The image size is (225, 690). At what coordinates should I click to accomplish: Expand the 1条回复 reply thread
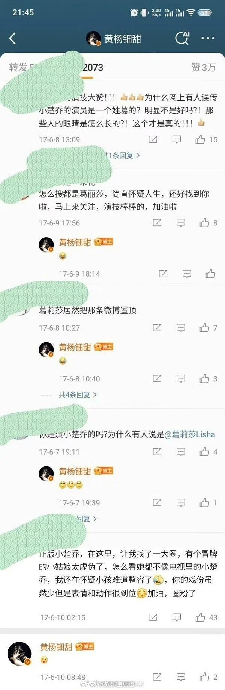click(122, 155)
